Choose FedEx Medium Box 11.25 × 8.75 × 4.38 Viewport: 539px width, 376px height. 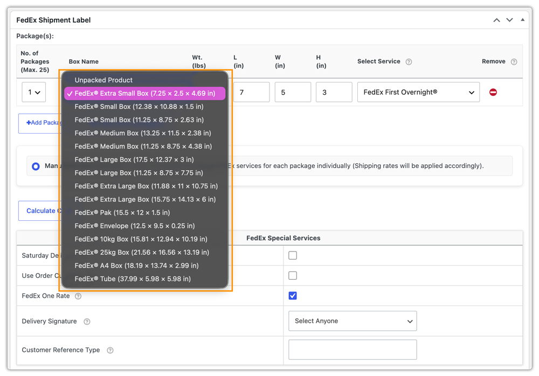144,147
